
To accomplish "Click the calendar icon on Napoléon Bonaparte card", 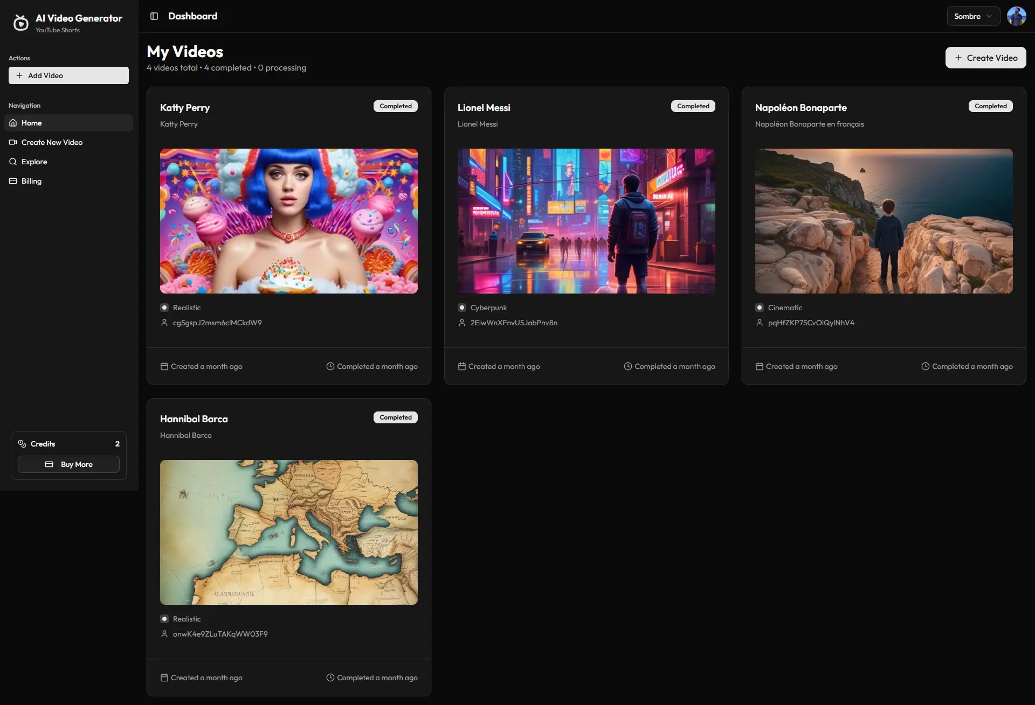I will [x=760, y=366].
